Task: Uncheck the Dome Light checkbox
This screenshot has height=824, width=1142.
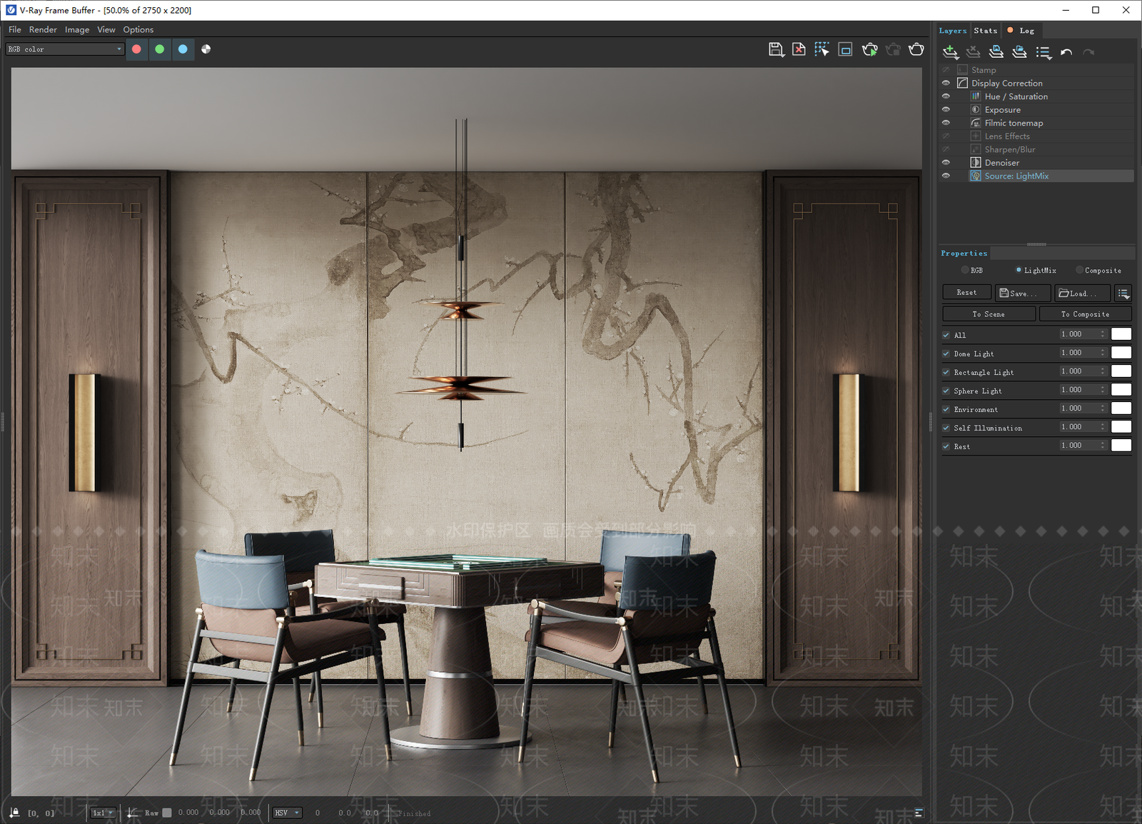Action: pyautogui.click(x=946, y=353)
